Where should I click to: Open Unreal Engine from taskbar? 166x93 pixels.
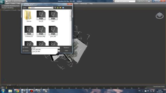46,91
